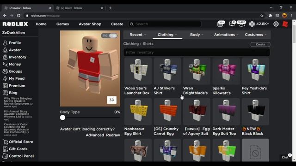Open the Chat button
Screen dimensions: 296x166
[x=285, y=157]
